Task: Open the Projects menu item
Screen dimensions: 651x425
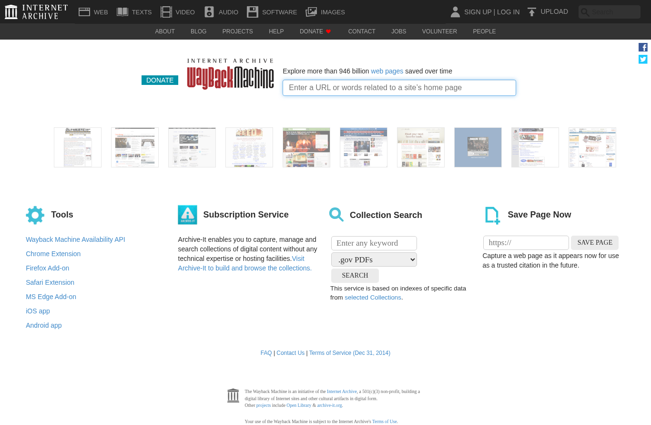Action: (x=238, y=31)
